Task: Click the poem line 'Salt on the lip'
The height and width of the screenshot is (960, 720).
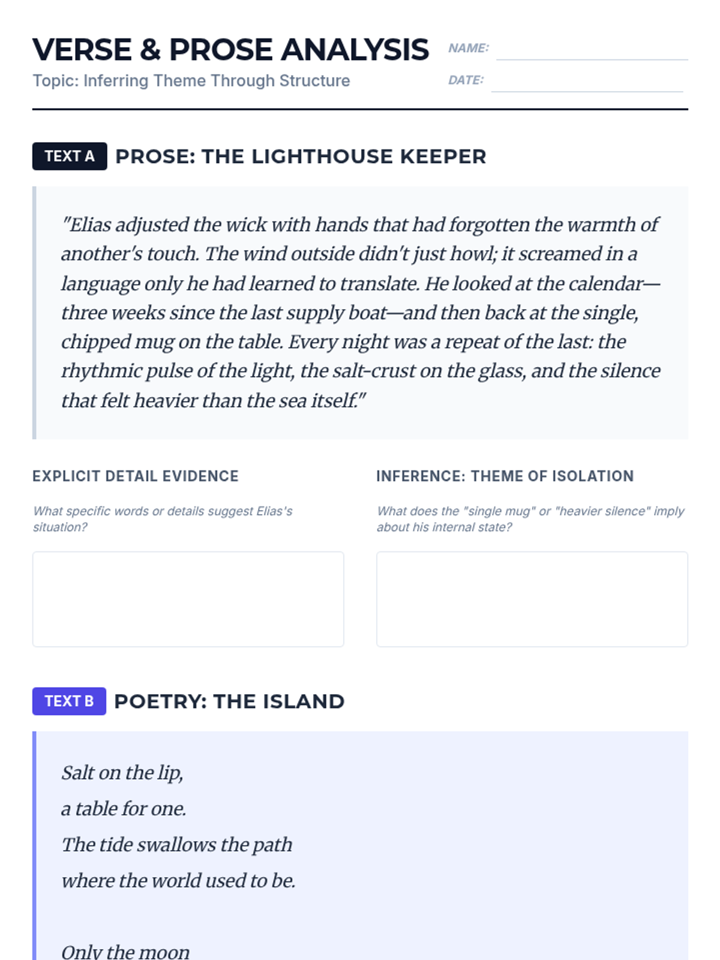Action: click(x=122, y=773)
